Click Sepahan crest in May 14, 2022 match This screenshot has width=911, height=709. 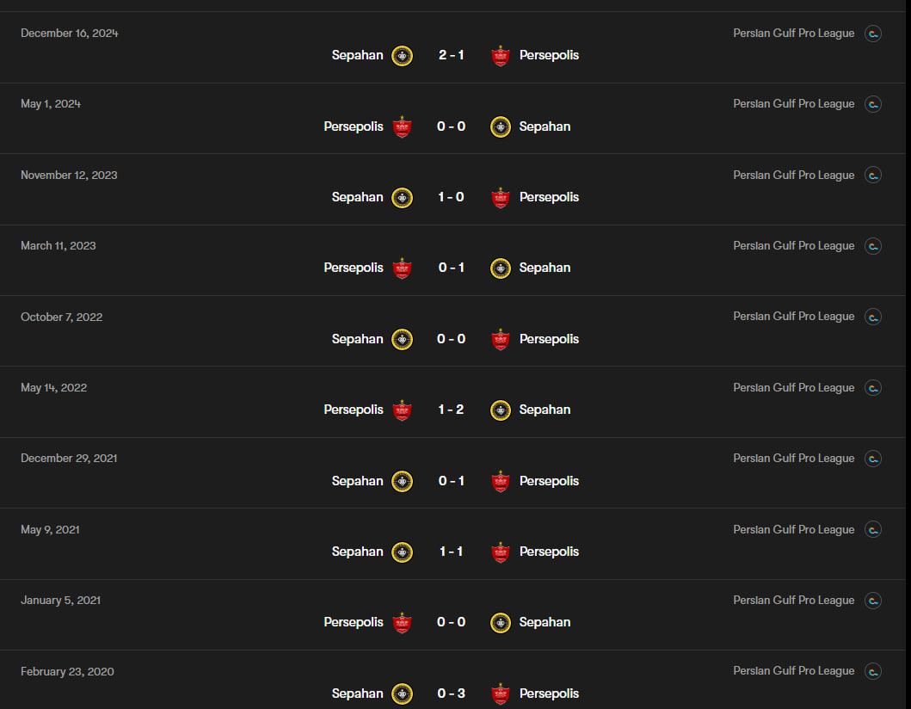[x=501, y=410]
